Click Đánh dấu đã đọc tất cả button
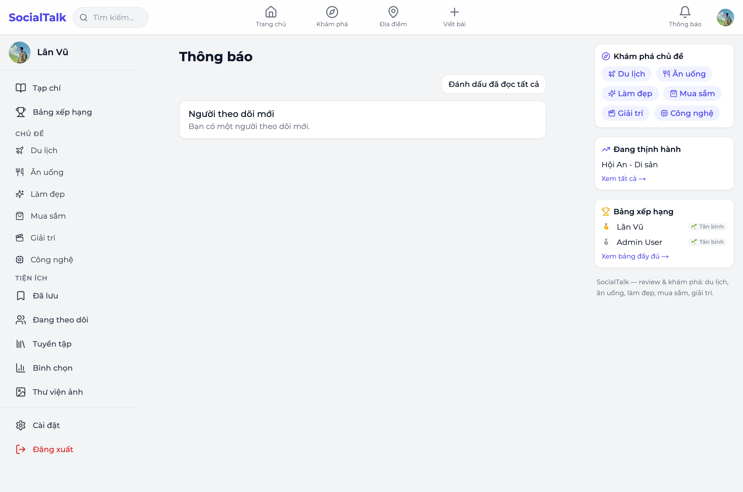Viewport: 743px width, 492px height. pyautogui.click(x=493, y=84)
